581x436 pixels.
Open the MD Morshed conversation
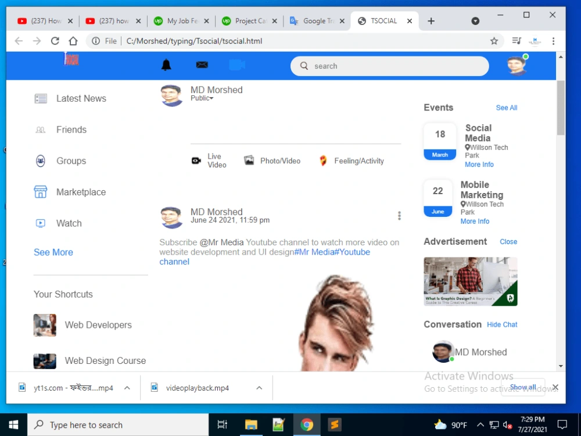pos(469,352)
